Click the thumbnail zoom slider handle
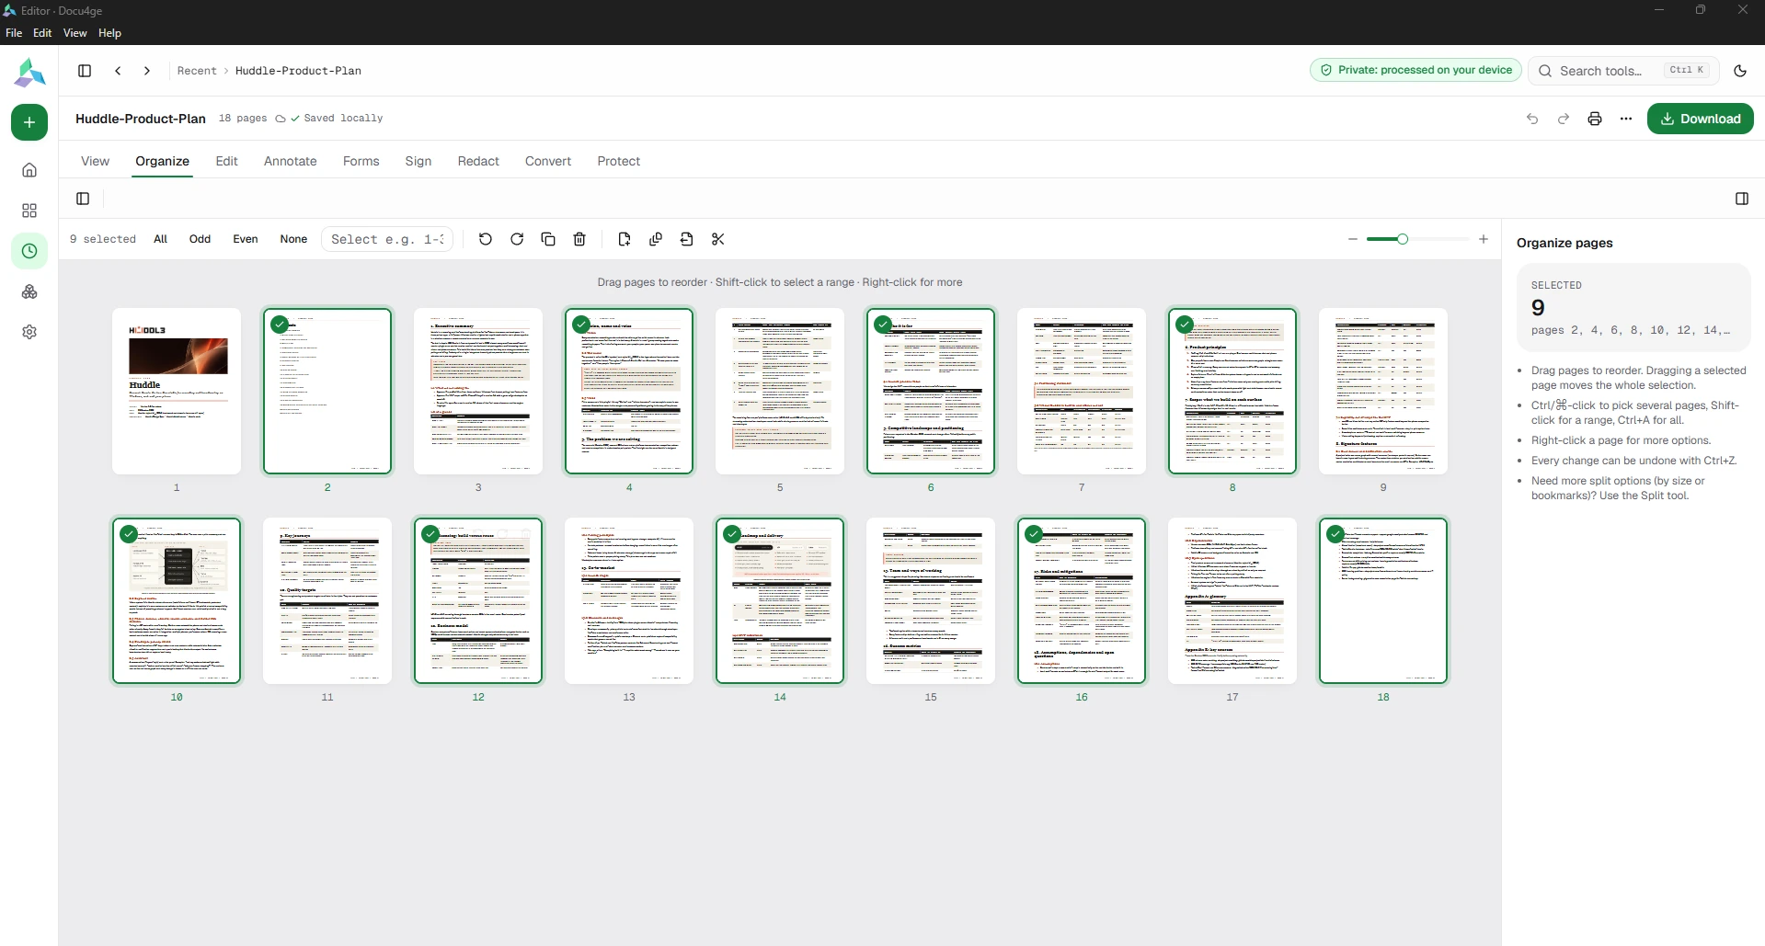This screenshot has width=1765, height=946. point(1403,239)
